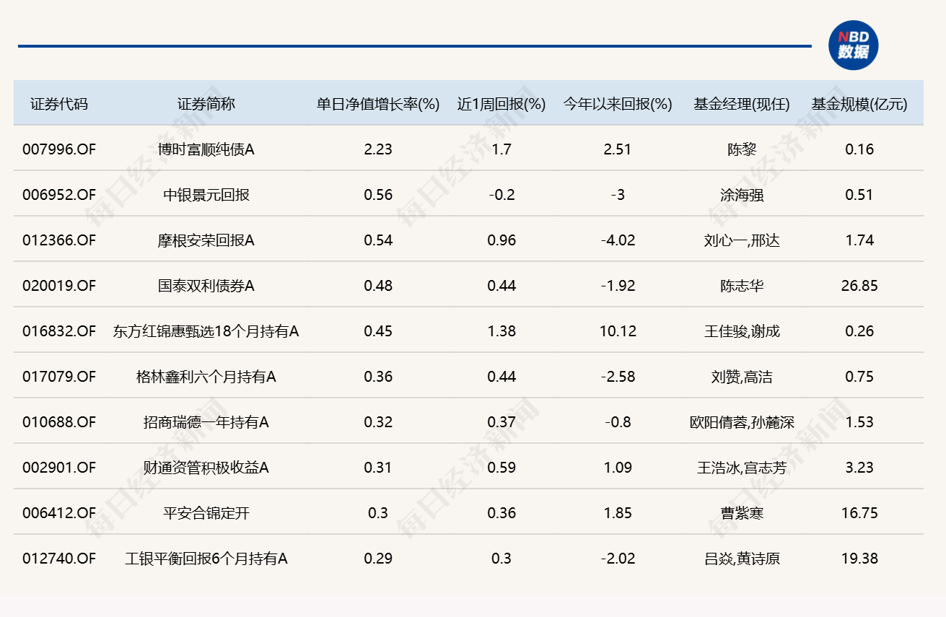The width and height of the screenshot is (946, 617).
Task: Click fund manager 陈志华
Action: pos(742,286)
